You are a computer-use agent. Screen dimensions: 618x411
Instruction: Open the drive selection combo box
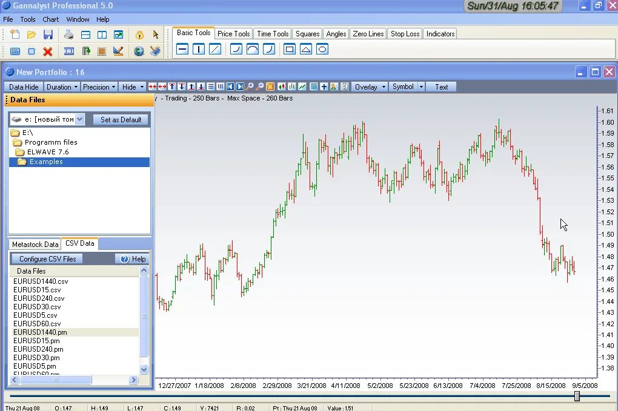[x=47, y=119]
